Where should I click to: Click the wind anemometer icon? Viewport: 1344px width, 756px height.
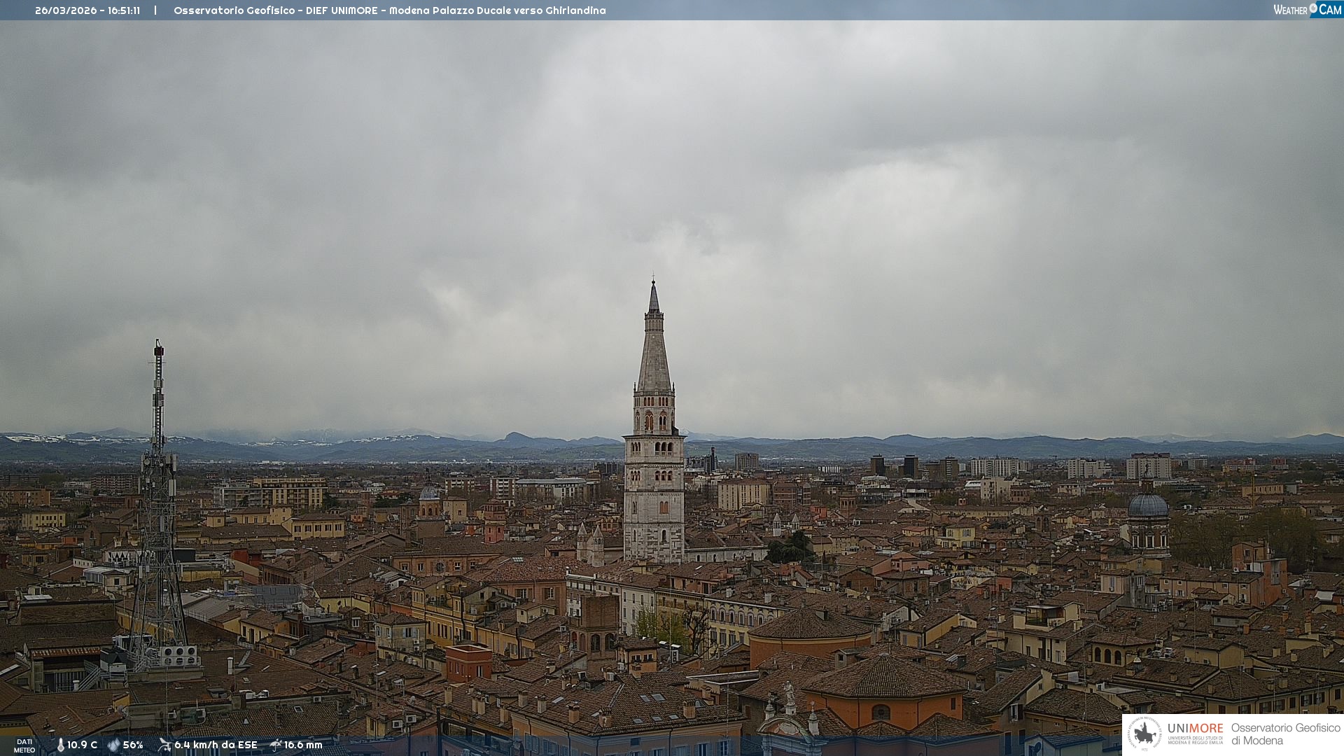pos(164,745)
